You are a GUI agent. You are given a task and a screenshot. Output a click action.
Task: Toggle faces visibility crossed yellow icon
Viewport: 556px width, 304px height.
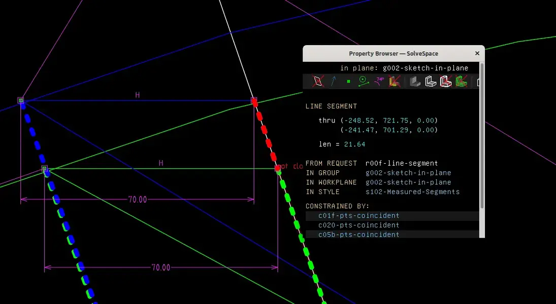click(x=395, y=82)
